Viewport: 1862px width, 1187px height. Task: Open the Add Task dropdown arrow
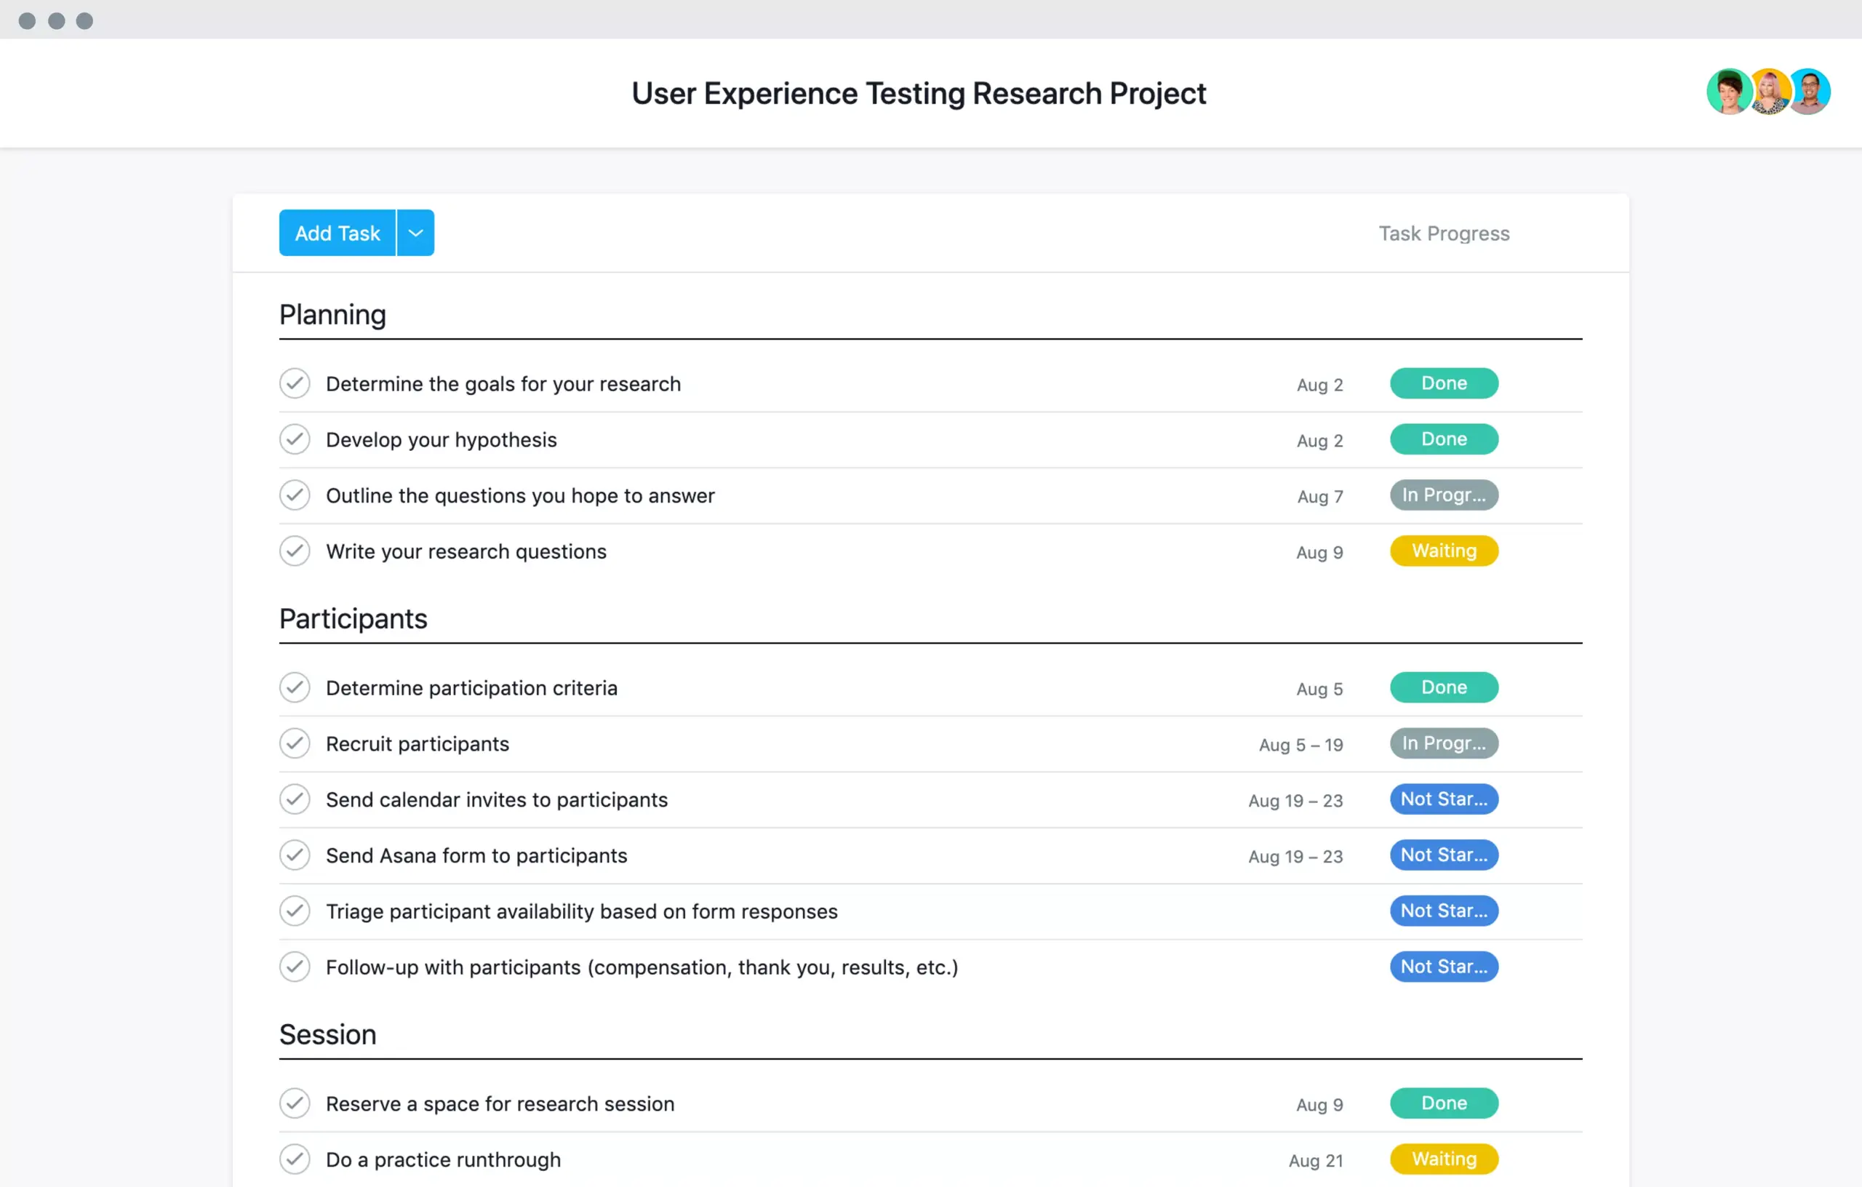pos(417,232)
